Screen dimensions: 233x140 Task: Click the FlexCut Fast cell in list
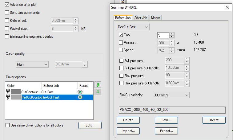pyautogui.click(x=50, y=97)
